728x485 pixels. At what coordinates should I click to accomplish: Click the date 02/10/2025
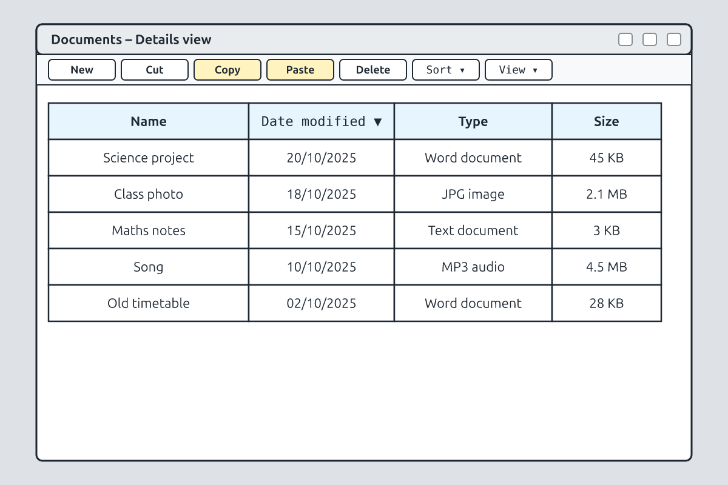(322, 303)
